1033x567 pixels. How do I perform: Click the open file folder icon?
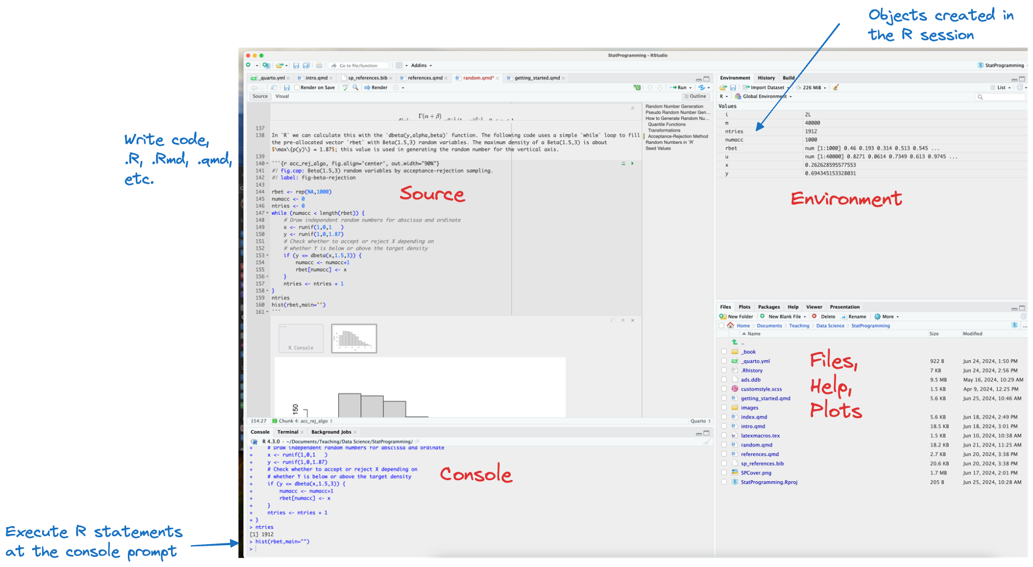[279, 66]
